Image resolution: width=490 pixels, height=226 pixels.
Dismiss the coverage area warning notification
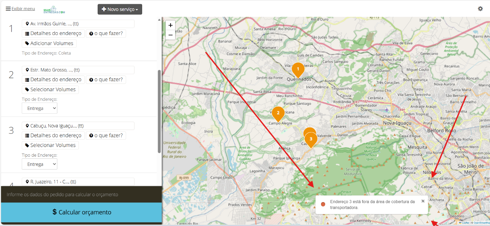click(423, 201)
